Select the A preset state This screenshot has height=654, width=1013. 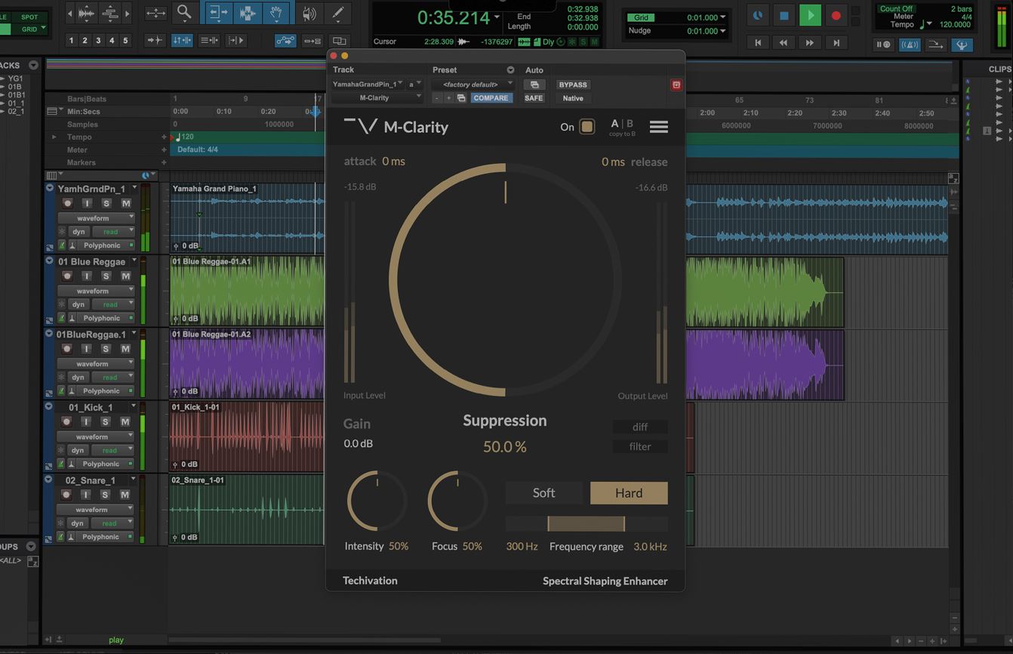(614, 124)
